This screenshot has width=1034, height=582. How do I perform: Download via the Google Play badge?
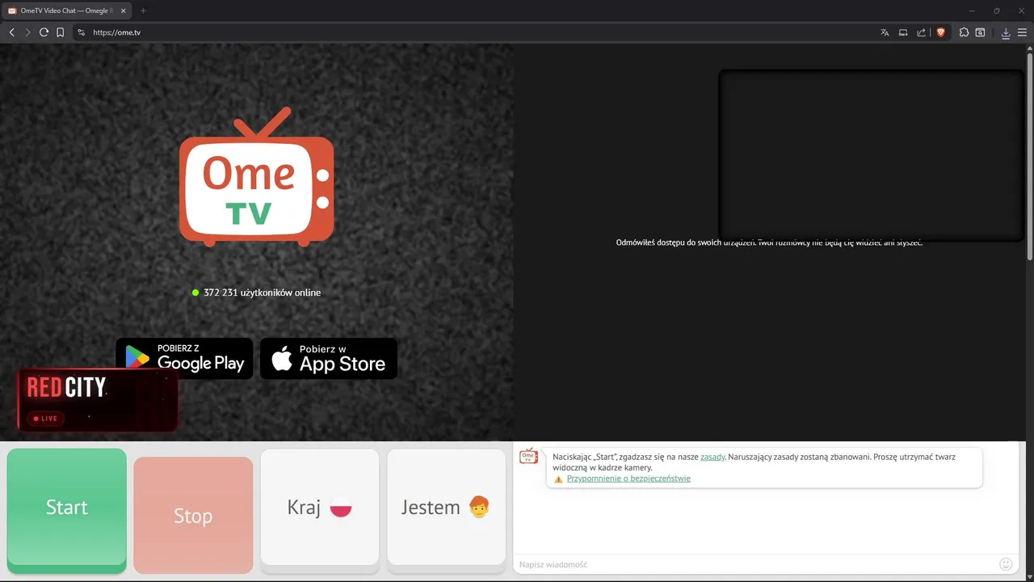(184, 358)
